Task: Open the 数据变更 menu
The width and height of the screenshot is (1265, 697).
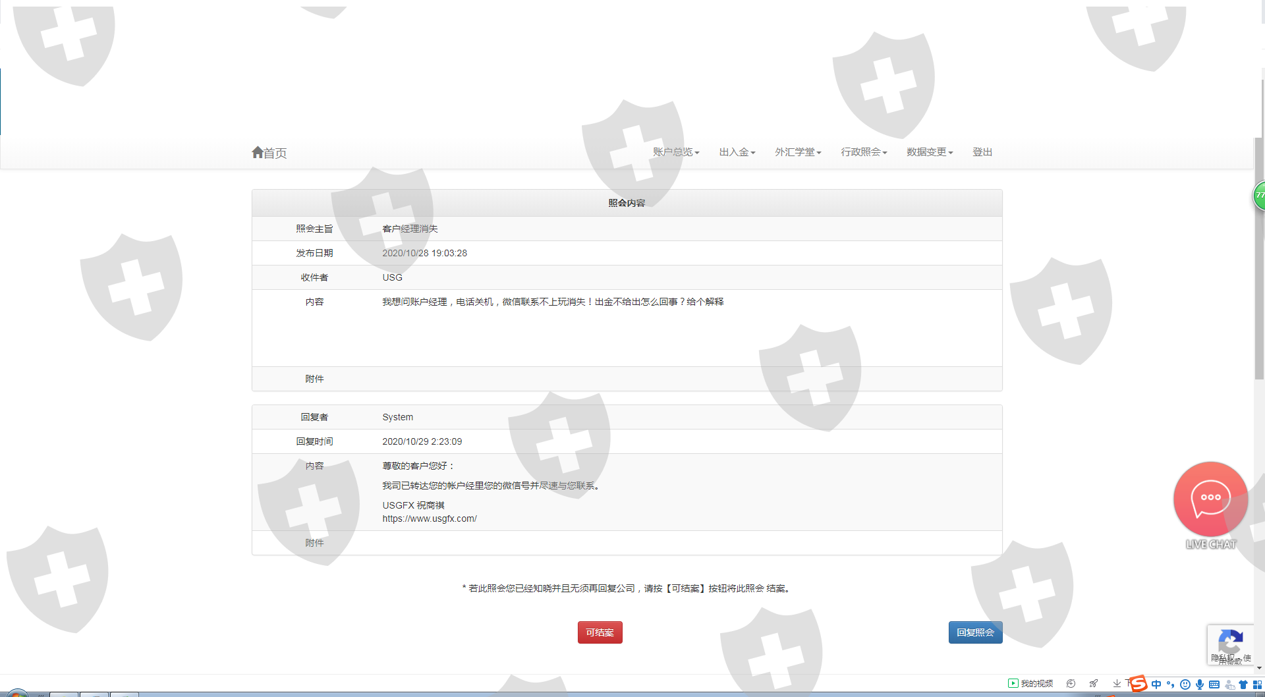Action: 930,152
